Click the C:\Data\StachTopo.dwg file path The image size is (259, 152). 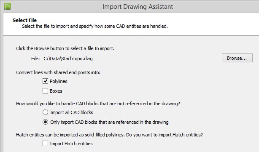[x=68, y=59]
